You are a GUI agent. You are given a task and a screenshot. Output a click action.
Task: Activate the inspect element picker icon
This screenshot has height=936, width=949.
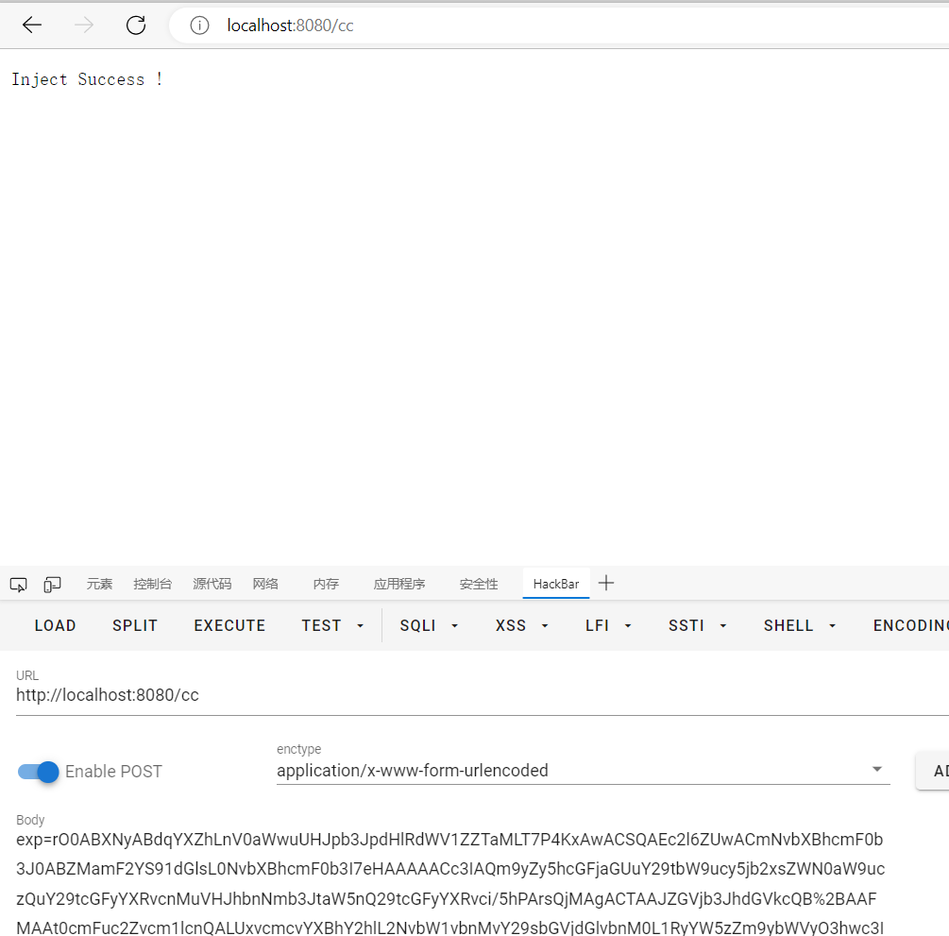pyautogui.click(x=18, y=585)
